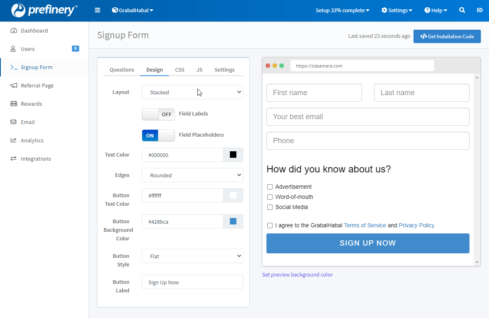Switch to the CSS tab

[180, 70]
